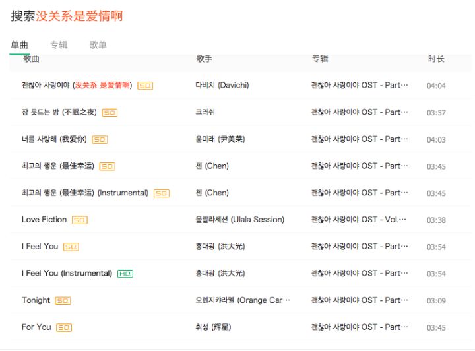Screen dimensions: 475x351
Task: Select the 单曲 tab
Action: [19, 45]
